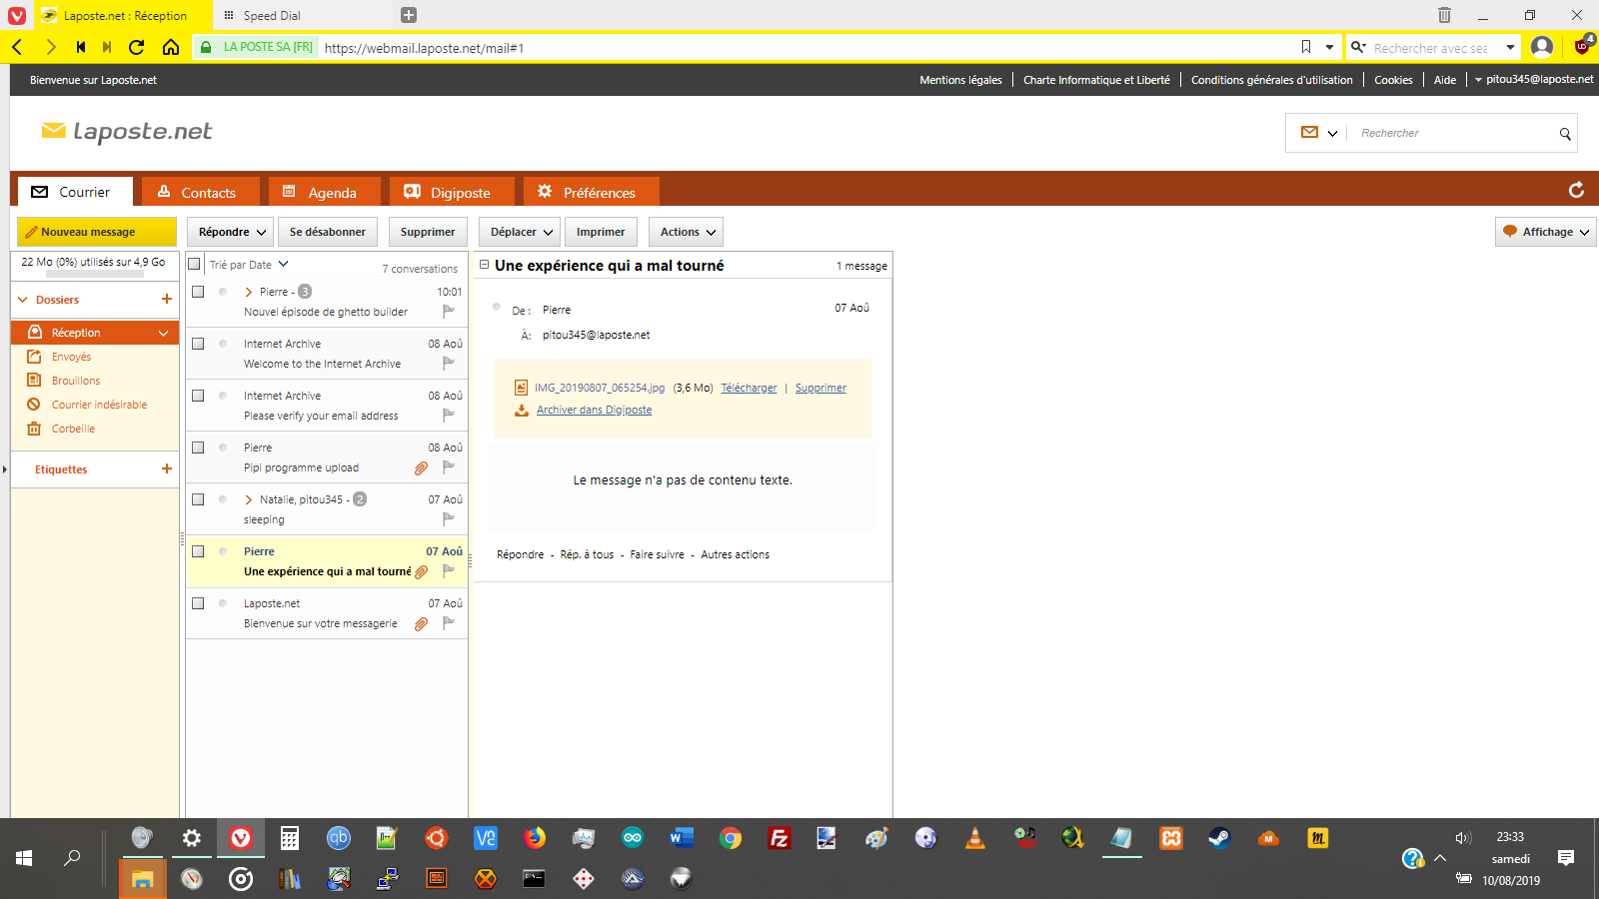The height and width of the screenshot is (899, 1599).
Task: Click the flag icon on sleeping conversation
Action: click(x=449, y=518)
